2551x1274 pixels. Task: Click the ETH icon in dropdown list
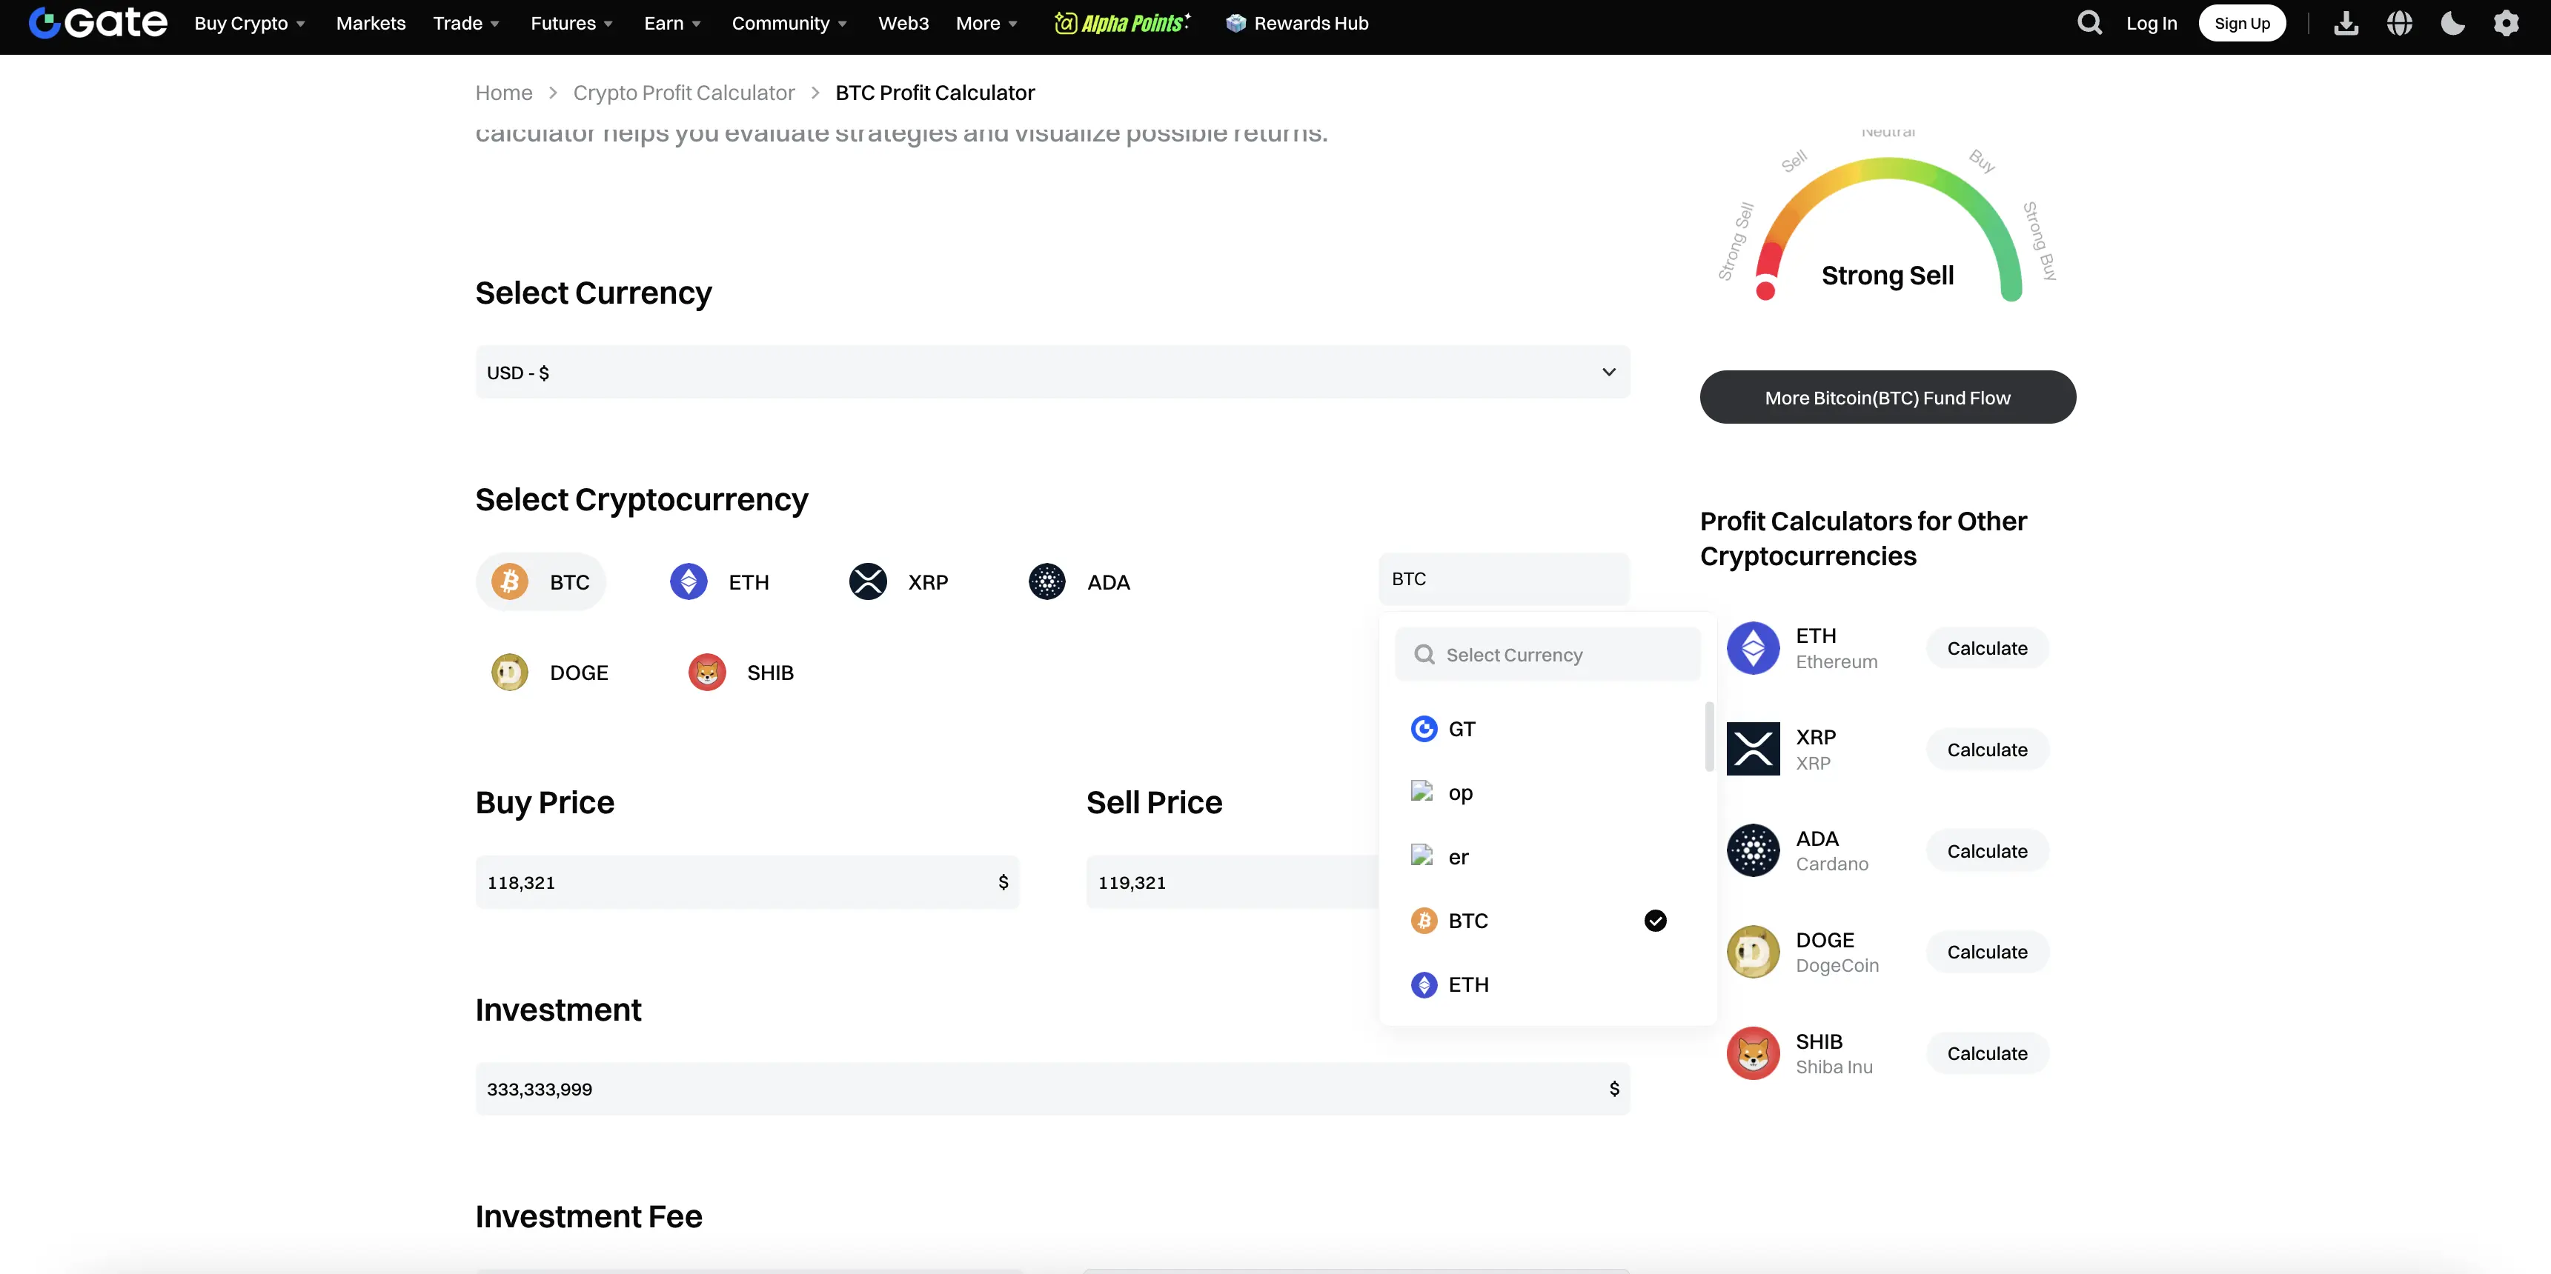point(1424,984)
